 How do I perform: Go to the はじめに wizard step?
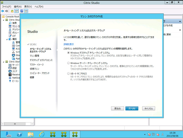click(33, 44)
